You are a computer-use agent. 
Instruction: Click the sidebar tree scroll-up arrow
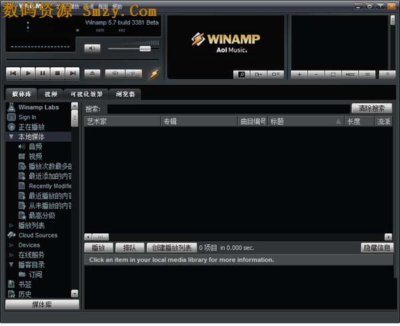pyautogui.click(x=75, y=105)
